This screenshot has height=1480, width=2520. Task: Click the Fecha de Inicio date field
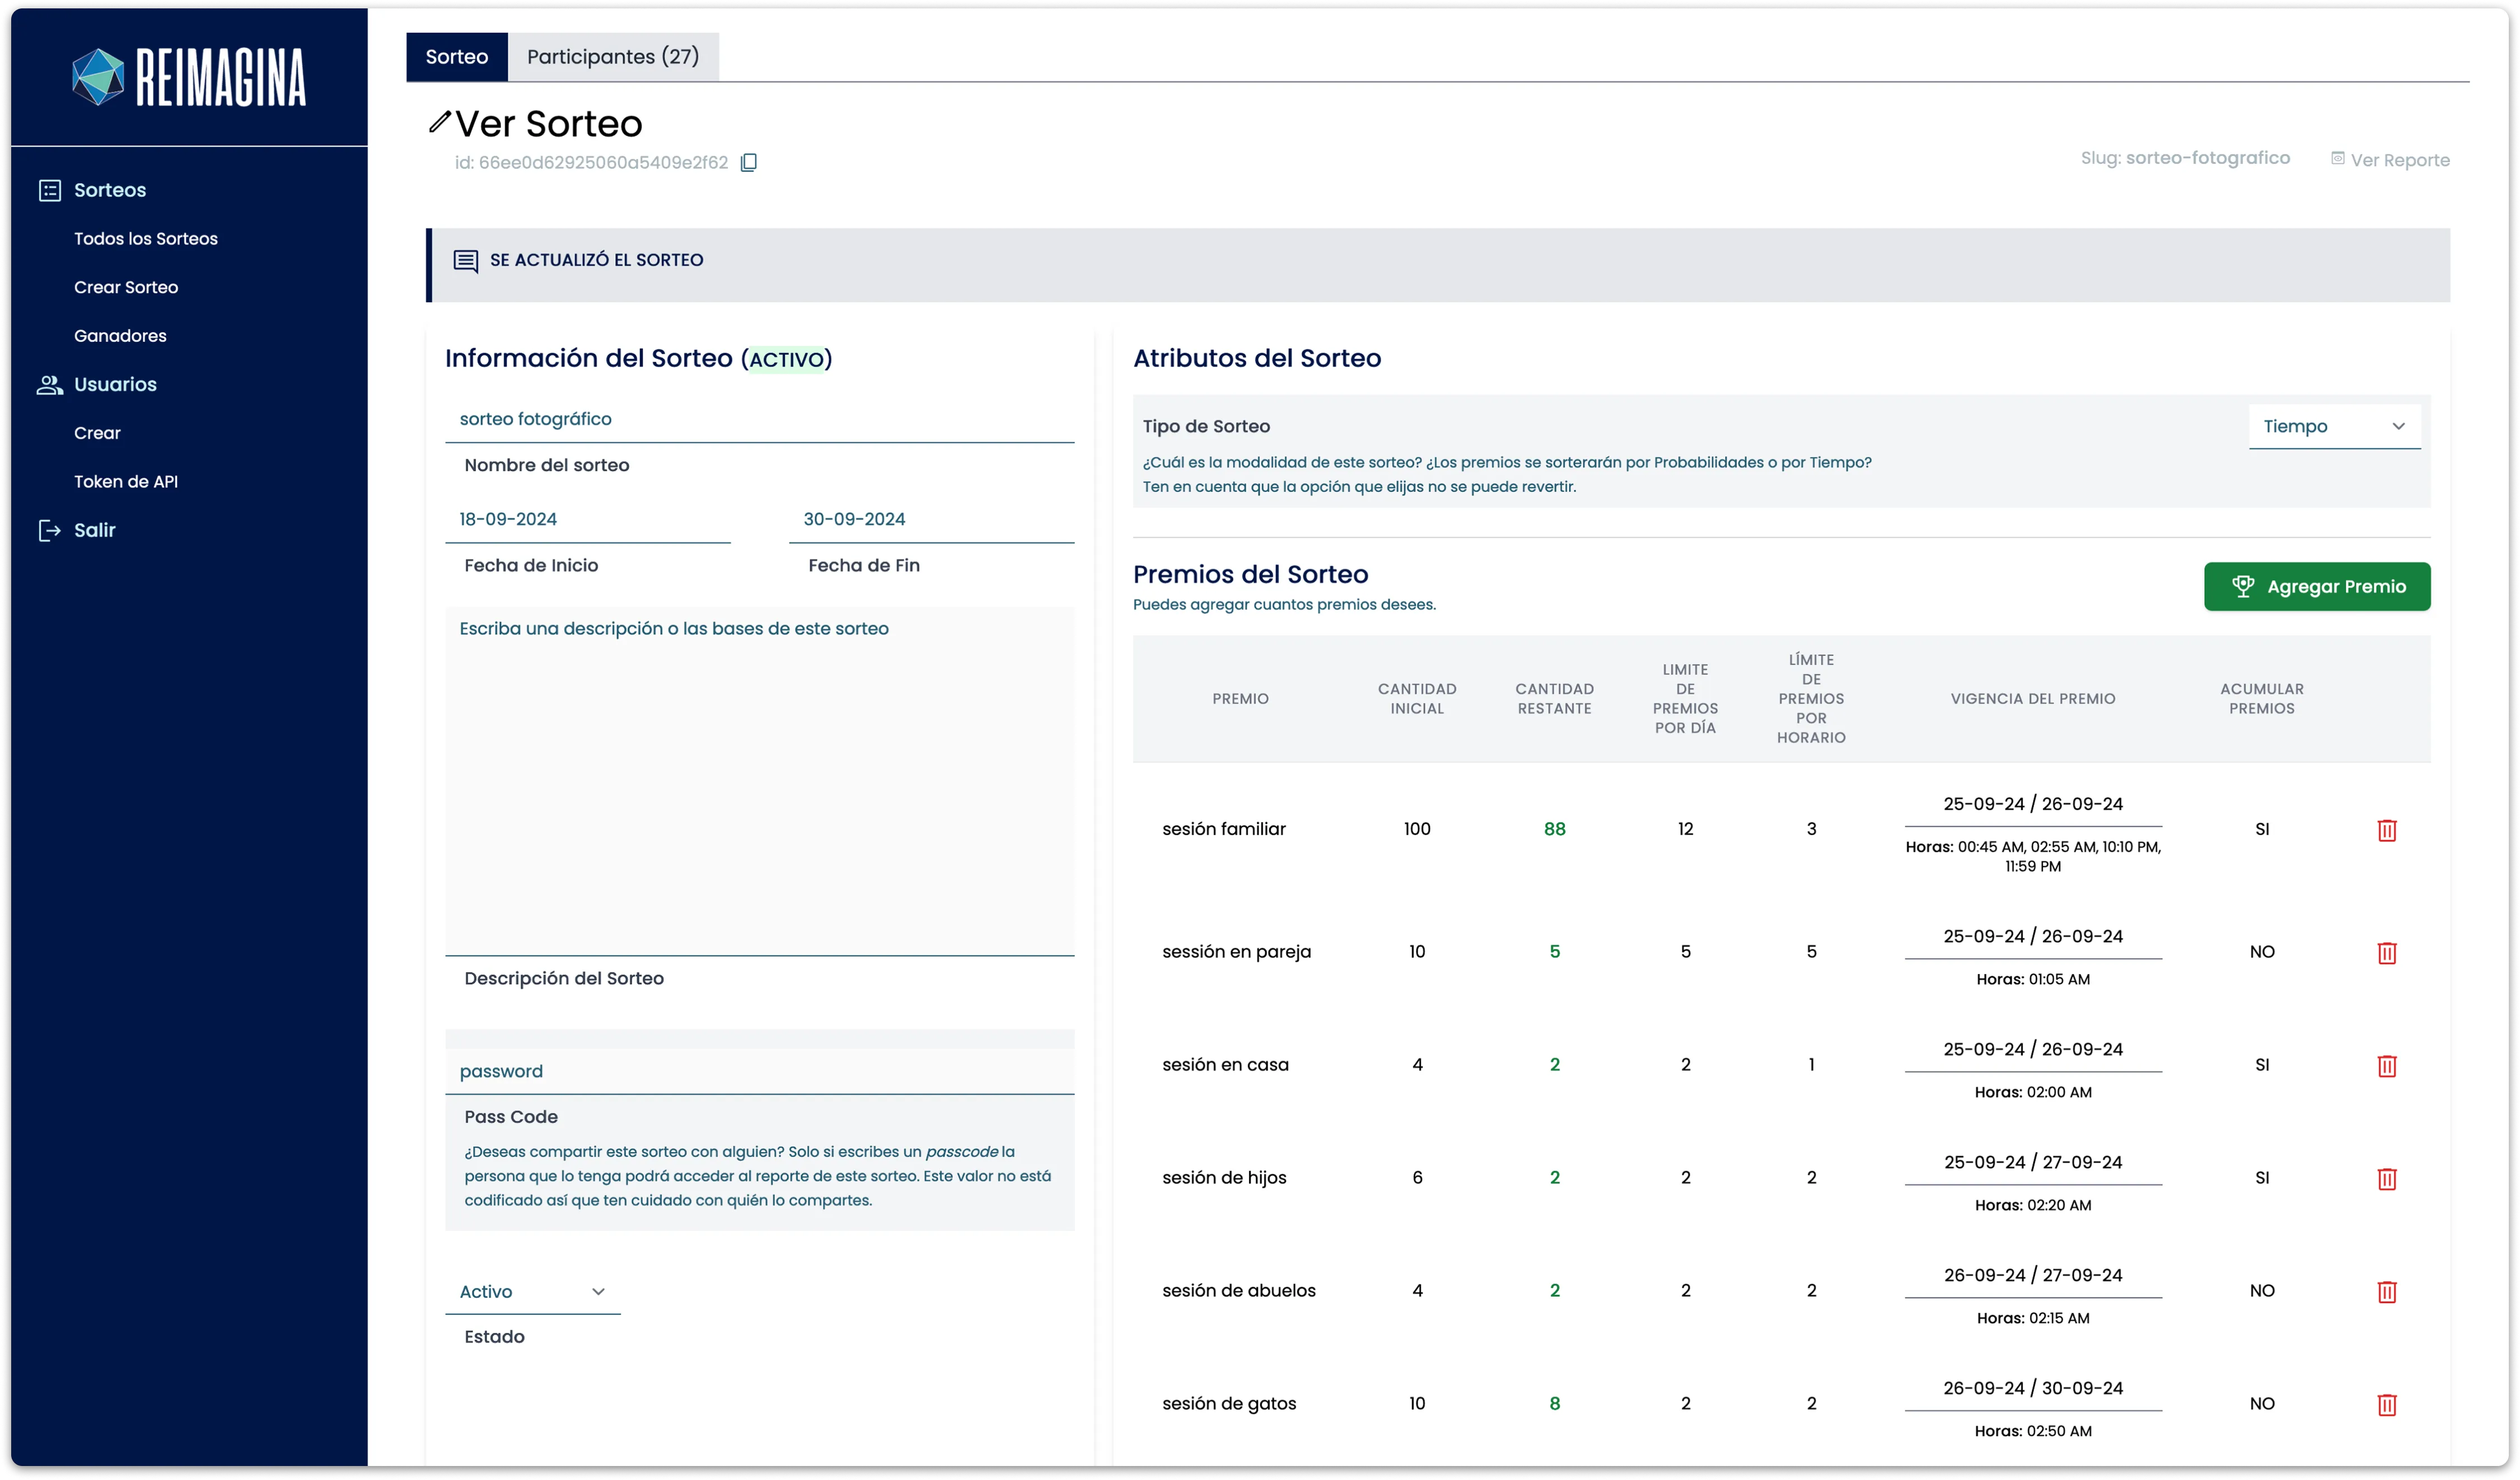(587, 519)
